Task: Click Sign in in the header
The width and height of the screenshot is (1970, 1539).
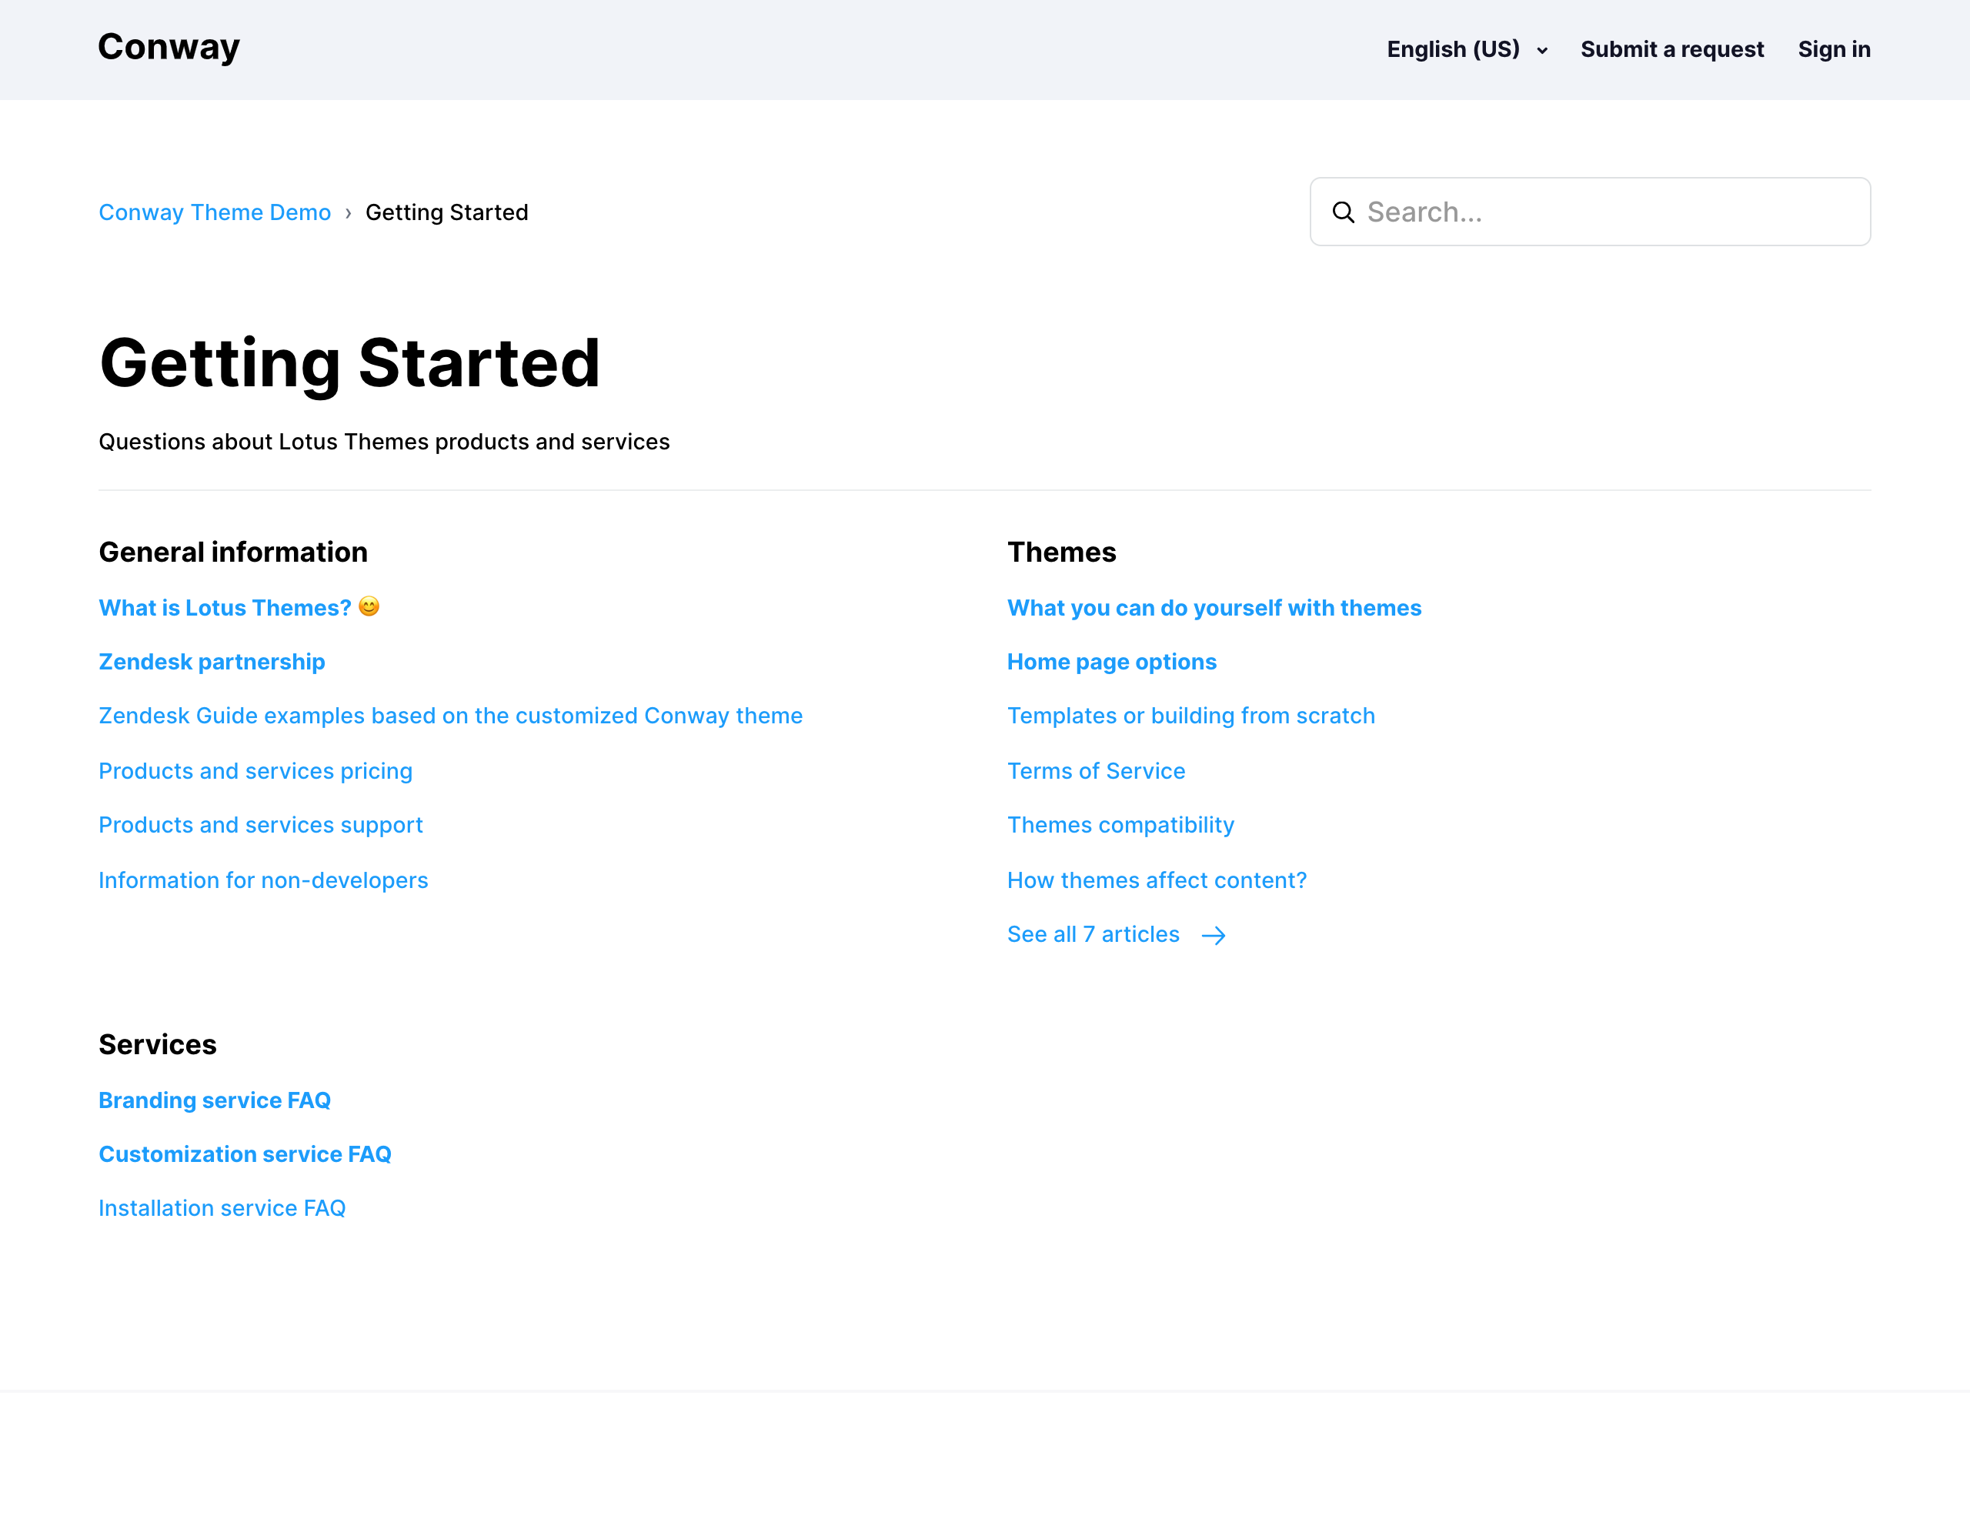Action: (x=1833, y=49)
